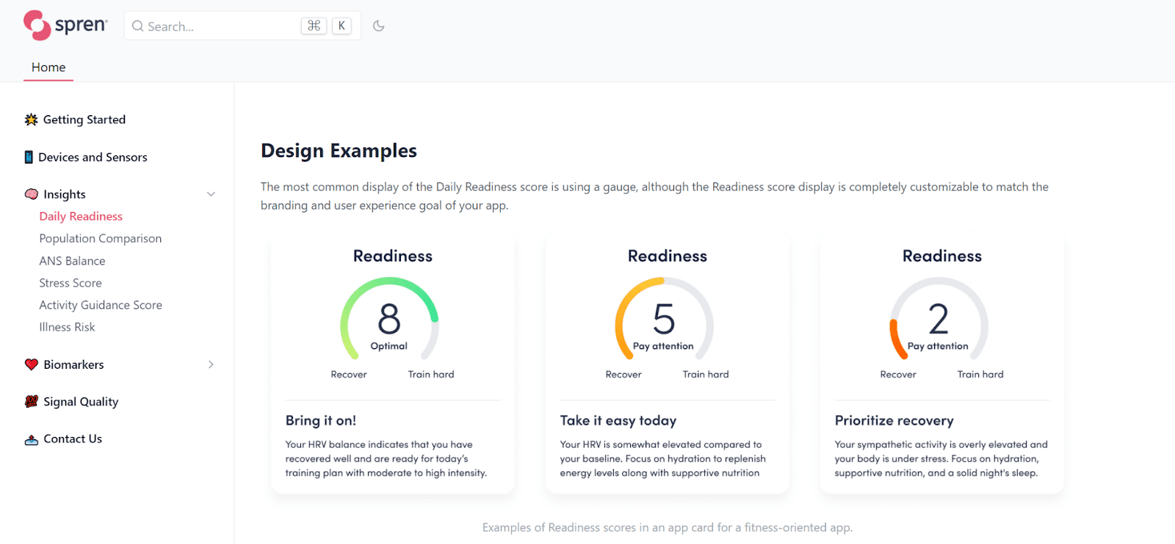Click the command key badge in the search bar
This screenshot has height=544, width=1175.
point(314,25)
